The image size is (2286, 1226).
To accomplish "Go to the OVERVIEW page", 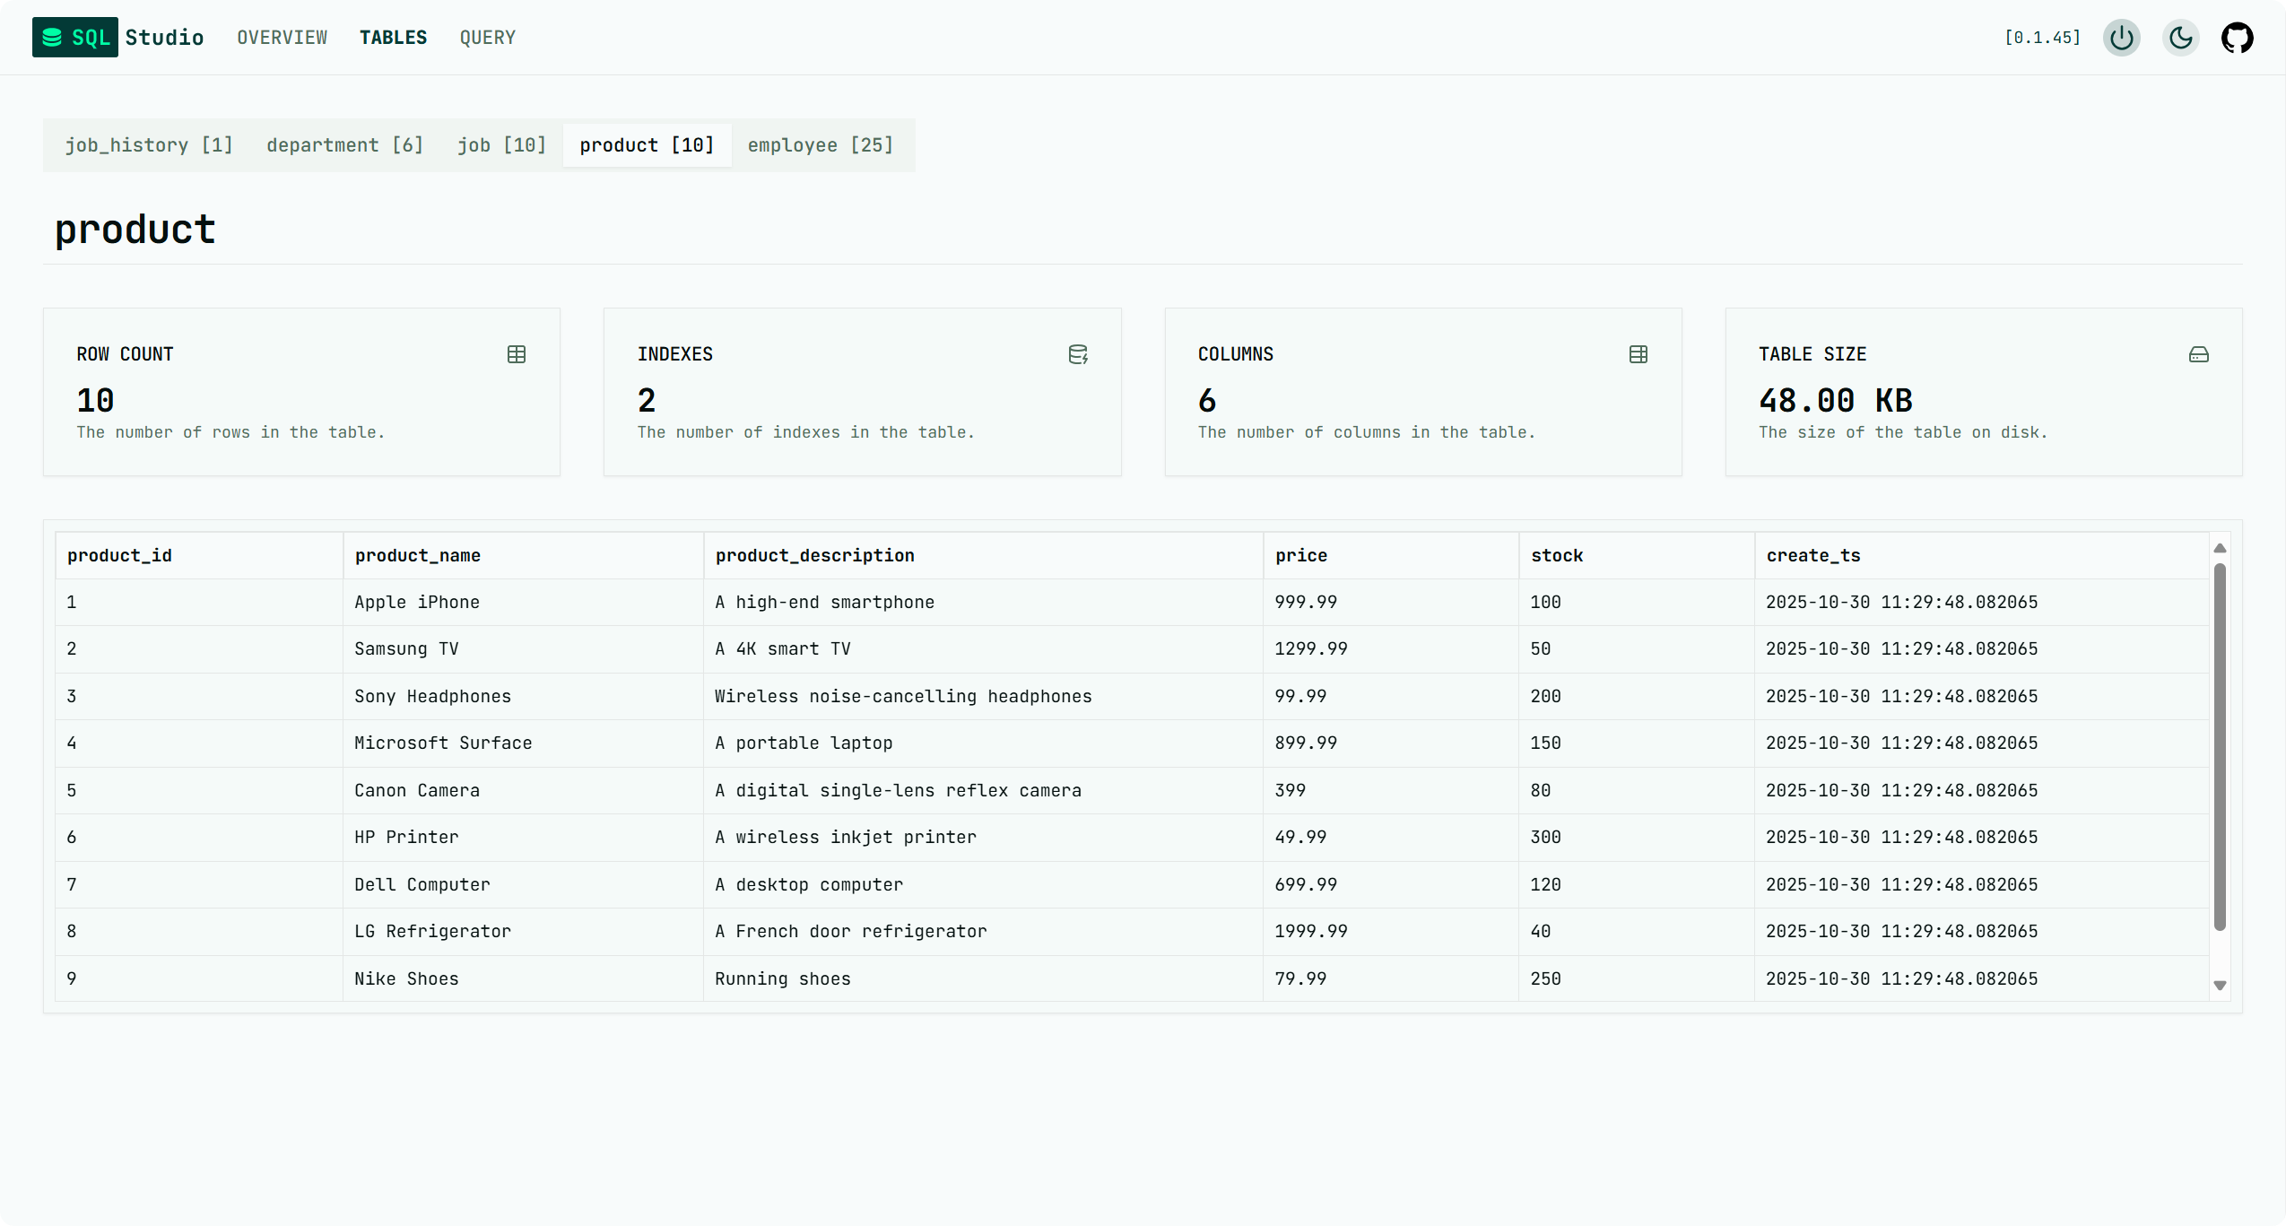I will [282, 38].
